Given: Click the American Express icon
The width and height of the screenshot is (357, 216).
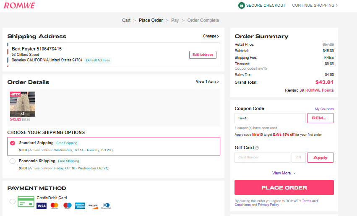Looking at the screenshot, I should [80, 206].
